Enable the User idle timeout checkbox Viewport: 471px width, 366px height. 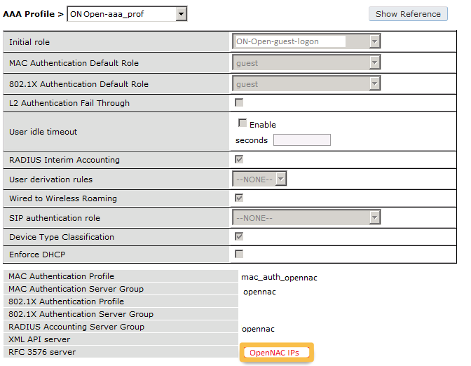click(243, 123)
